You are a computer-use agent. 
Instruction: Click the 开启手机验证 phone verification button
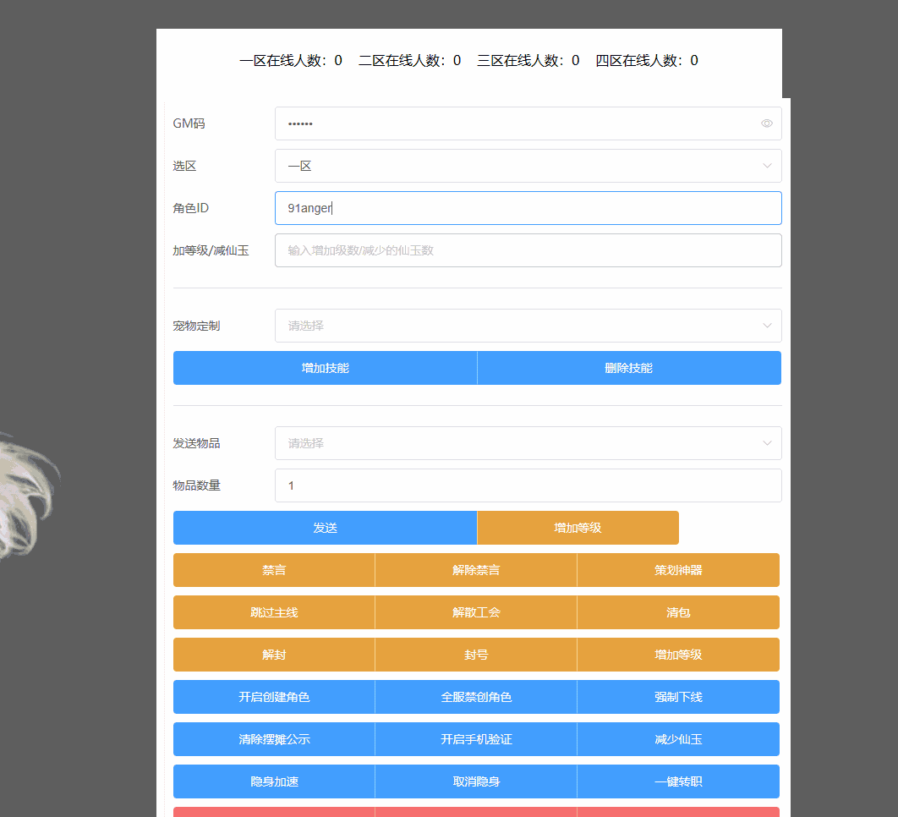tap(475, 738)
